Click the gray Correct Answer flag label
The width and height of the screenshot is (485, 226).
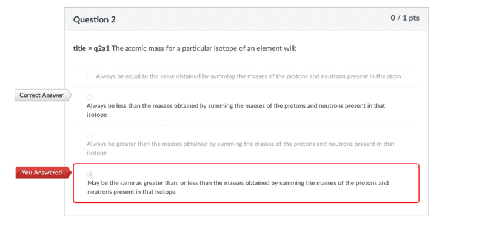coord(41,95)
